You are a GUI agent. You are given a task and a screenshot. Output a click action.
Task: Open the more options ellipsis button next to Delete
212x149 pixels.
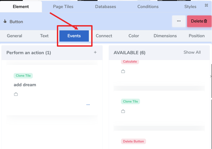(179, 21)
